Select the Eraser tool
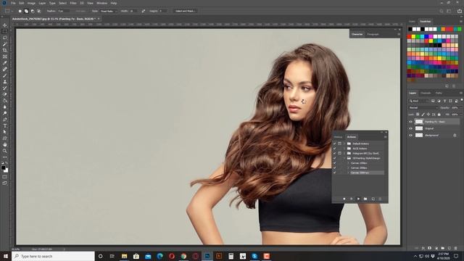Viewport: 464px width, 261px height. pos(5,94)
